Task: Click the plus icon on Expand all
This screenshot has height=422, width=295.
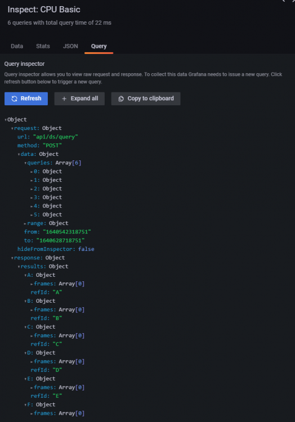Action: click(64, 99)
